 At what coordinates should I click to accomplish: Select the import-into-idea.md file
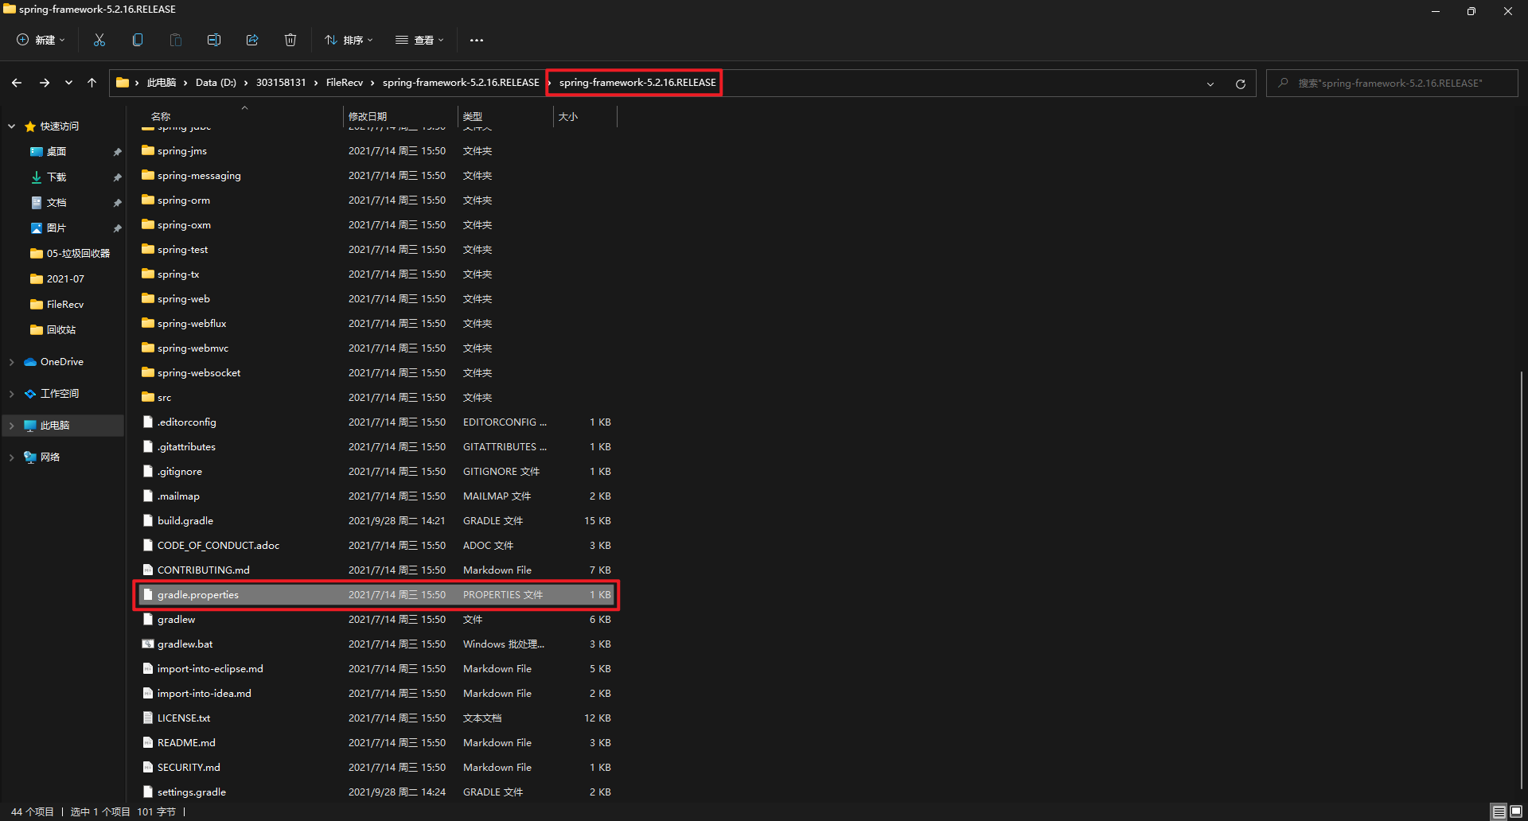coord(376,693)
